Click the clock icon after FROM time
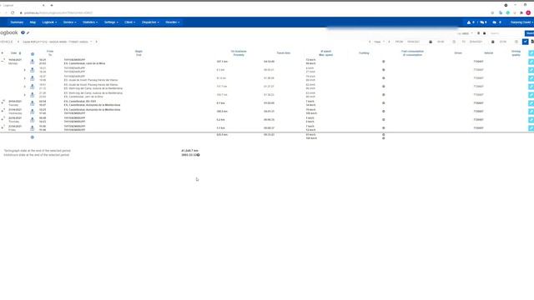 454,42
